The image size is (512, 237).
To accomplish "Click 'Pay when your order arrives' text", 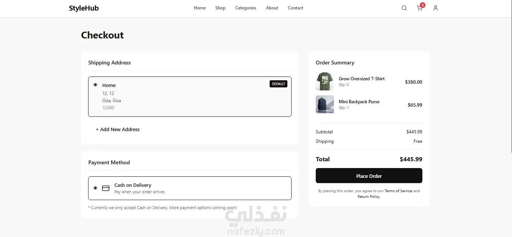I will (x=140, y=192).
